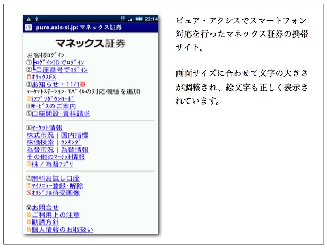Click the マネックス証券 logo heading
327x248 pixels.
pos(90,43)
